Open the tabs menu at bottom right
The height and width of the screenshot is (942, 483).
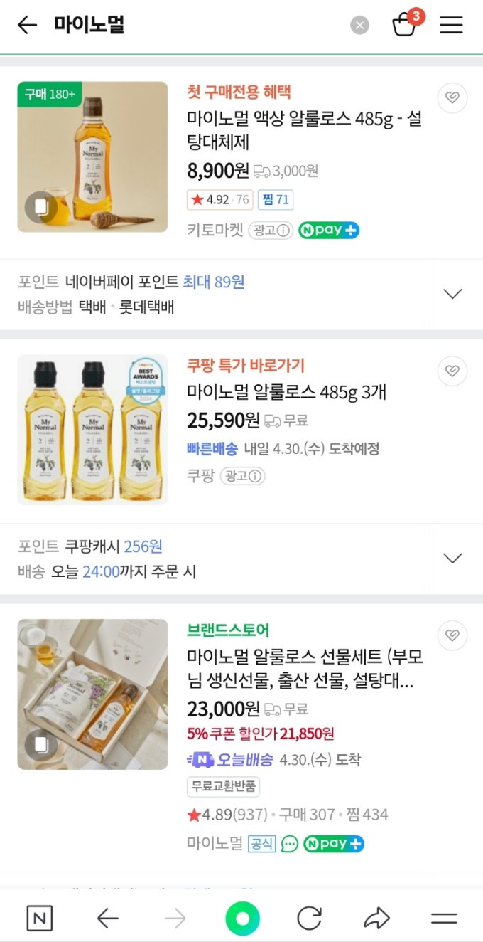(x=443, y=919)
